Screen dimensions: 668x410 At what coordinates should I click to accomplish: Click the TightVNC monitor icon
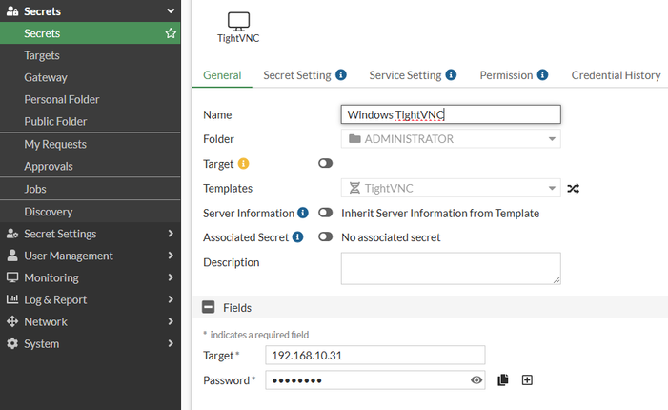tap(239, 21)
